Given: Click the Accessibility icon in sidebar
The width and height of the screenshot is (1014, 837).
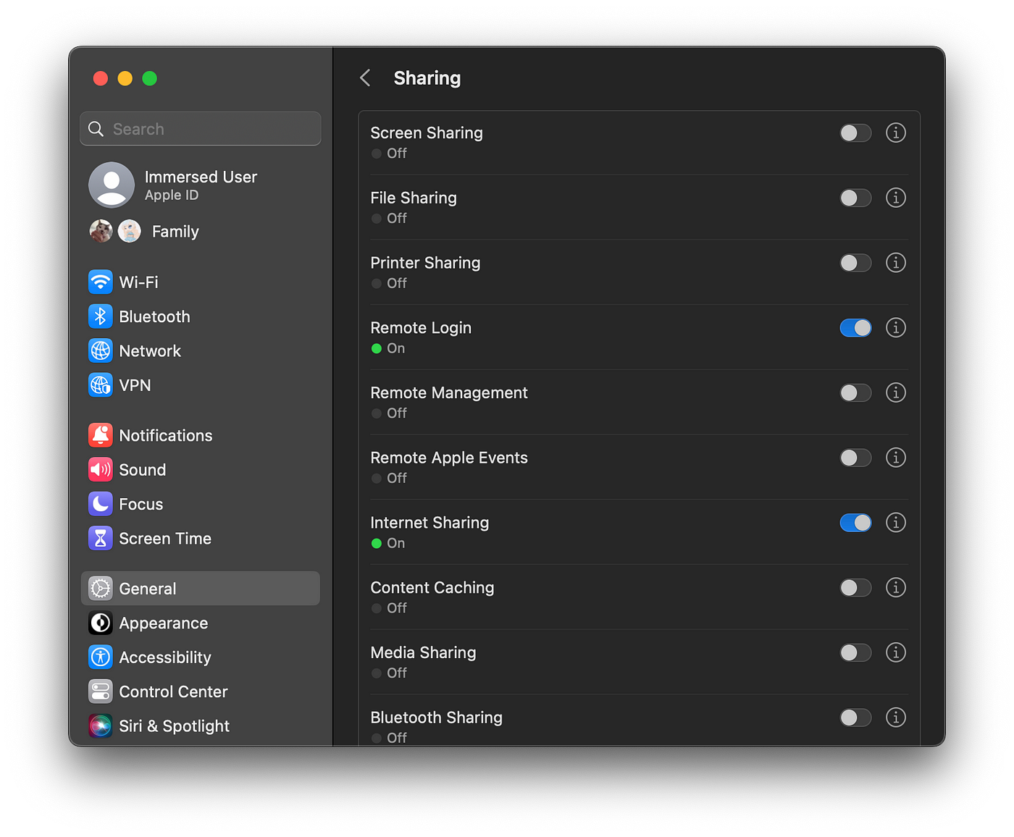Looking at the screenshot, I should (x=101, y=657).
